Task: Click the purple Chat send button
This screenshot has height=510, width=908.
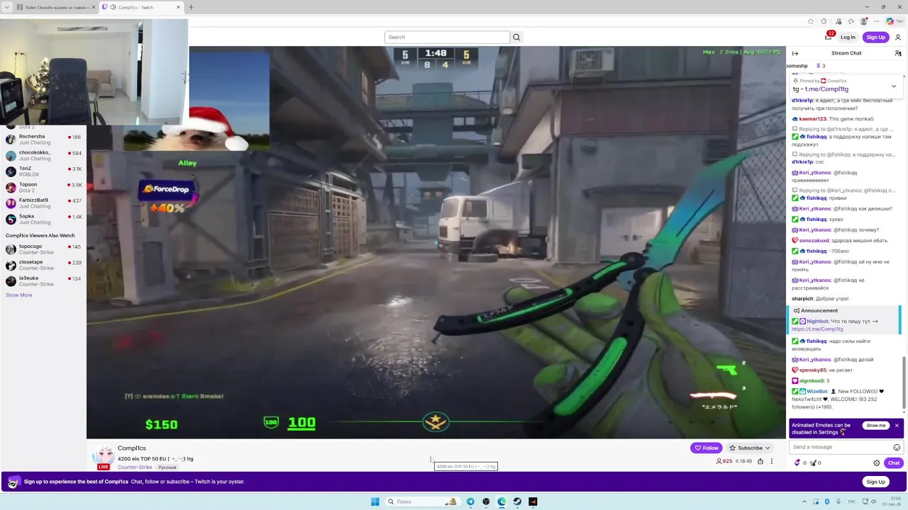Action: coord(894,463)
